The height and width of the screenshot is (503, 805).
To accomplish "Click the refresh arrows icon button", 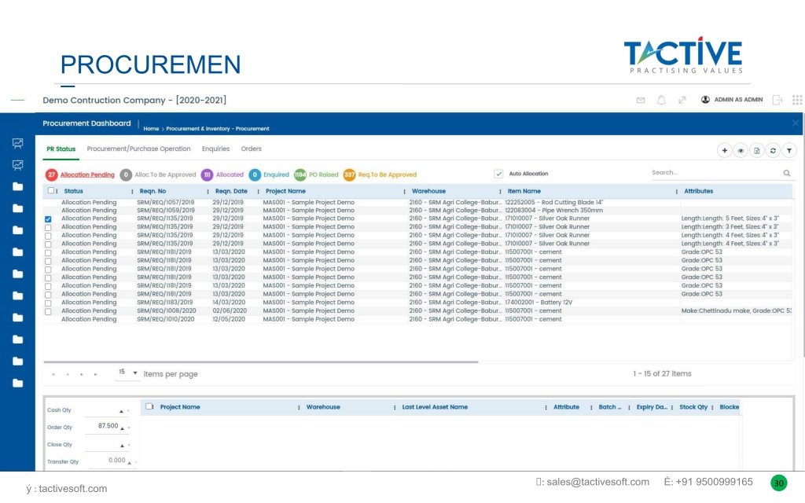I will coord(773,150).
